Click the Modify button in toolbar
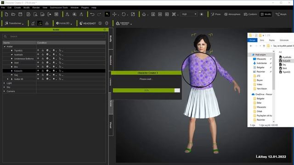 (x=266, y=14)
